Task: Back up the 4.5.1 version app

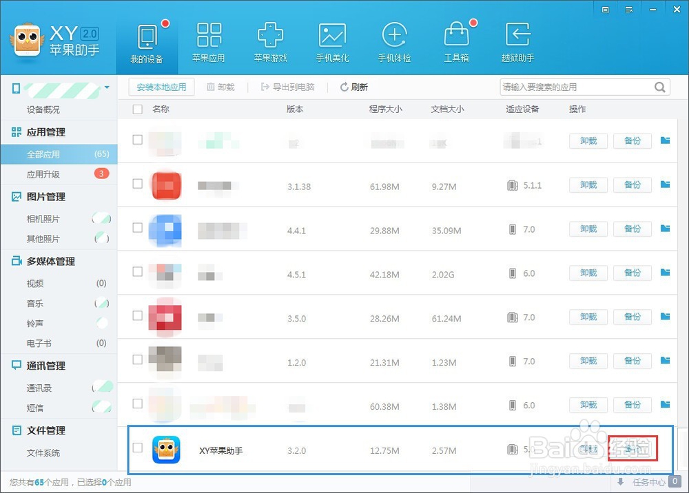Action: tap(633, 273)
